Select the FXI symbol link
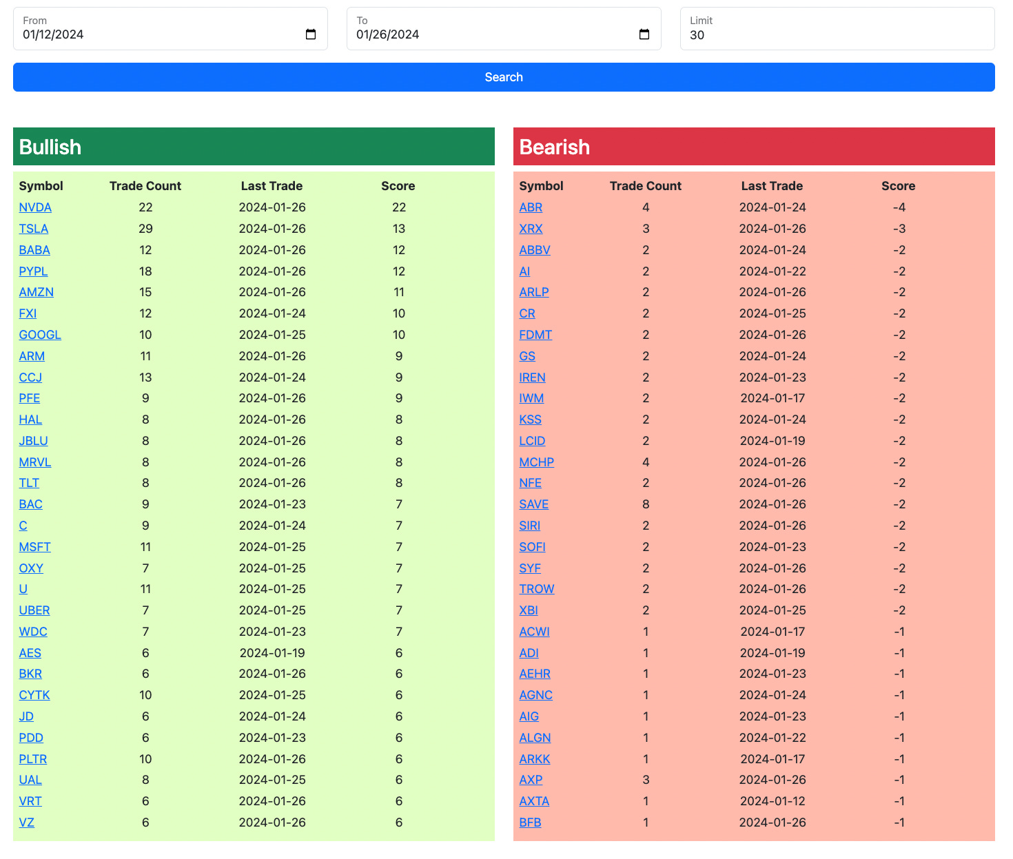 (28, 313)
